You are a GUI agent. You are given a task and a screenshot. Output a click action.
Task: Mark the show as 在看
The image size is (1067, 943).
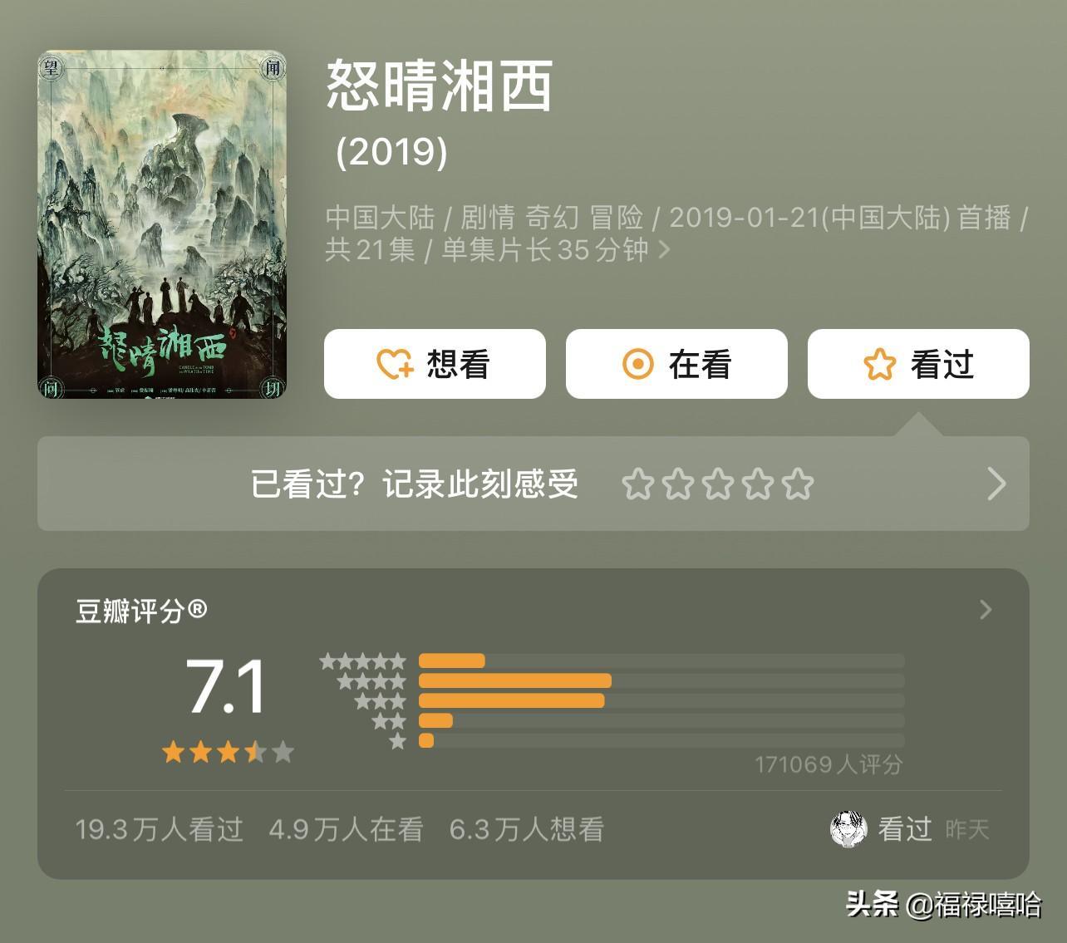click(676, 364)
